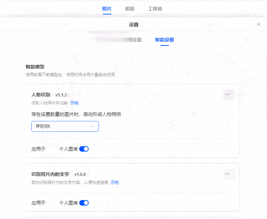Image resolution: width=267 pixels, height=219 pixels.
Task: Toggle 个人图库 switch under 识别照片内的文字
Action: [84, 203]
